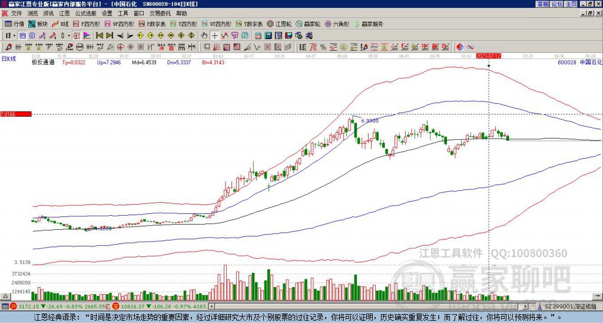The height and width of the screenshot is (323, 603).
Task: Click the calculator icon in toolbar
Action: click(269, 36)
